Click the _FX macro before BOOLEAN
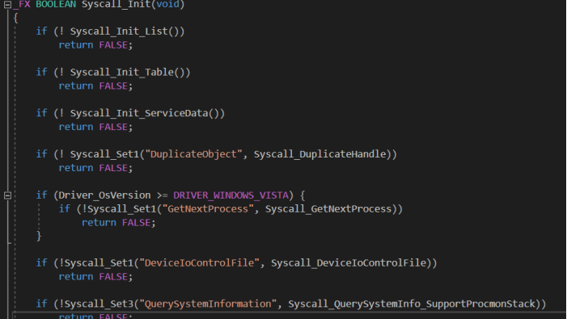 click(22, 4)
